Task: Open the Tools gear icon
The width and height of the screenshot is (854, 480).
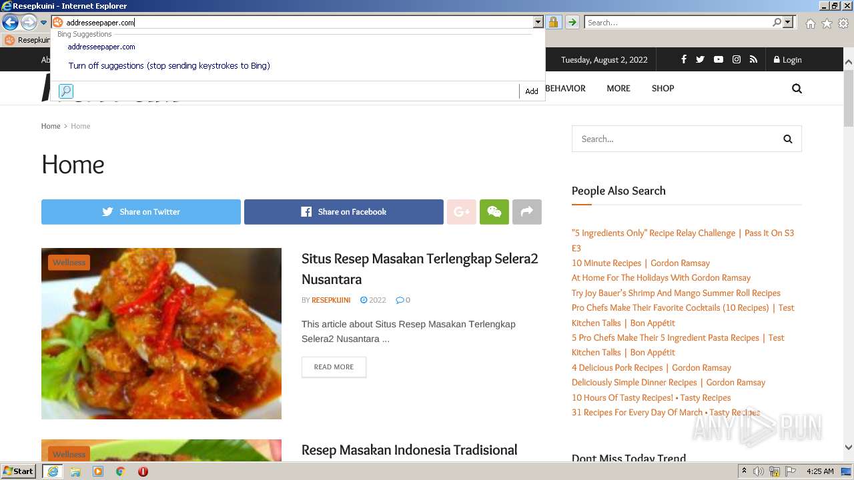Action: (843, 23)
